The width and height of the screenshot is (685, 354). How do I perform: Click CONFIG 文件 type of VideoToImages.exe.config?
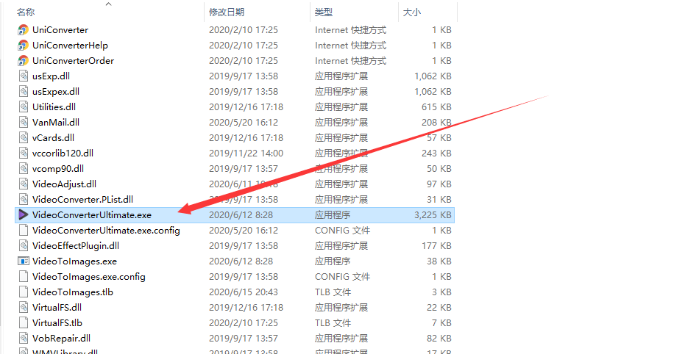coord(343,277)
